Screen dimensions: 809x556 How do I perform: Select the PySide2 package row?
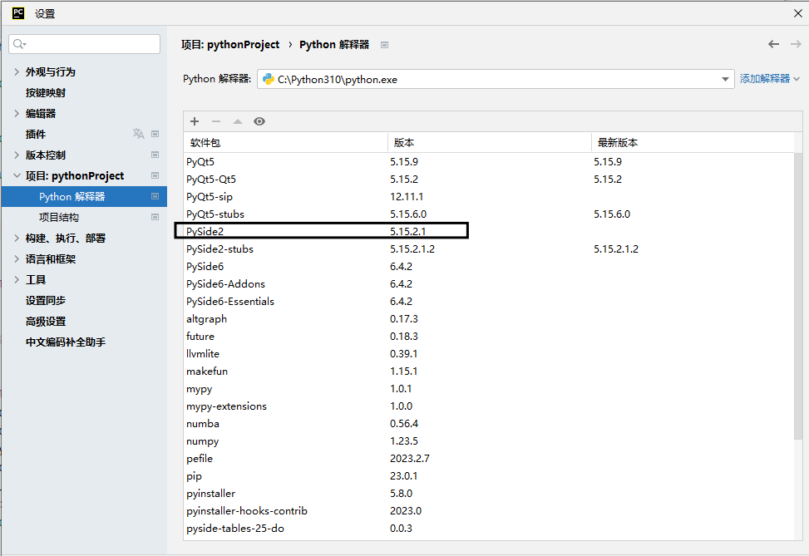coord(489,232)
